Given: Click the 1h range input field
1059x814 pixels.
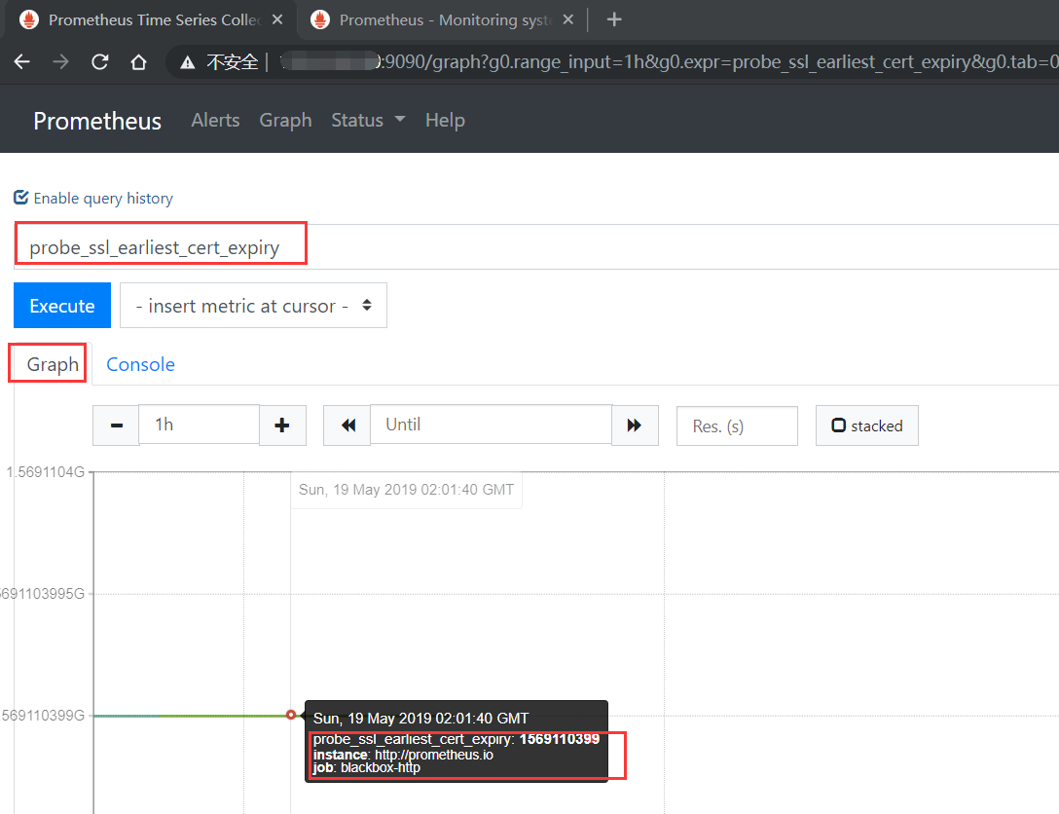Looking at the screenshot, I should click(x=200, y=425).
